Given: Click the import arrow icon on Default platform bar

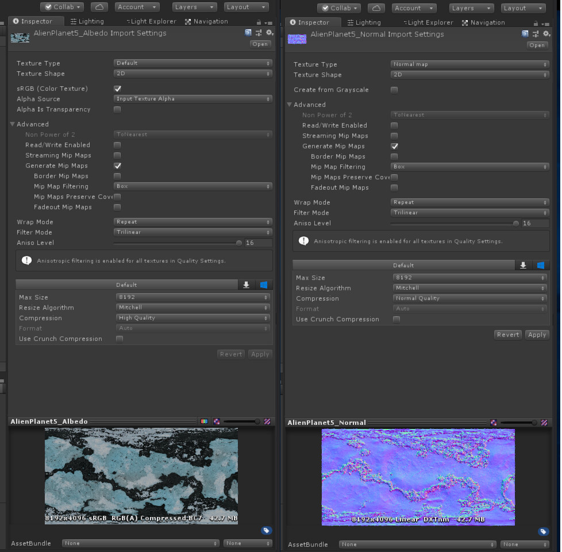Looking at the screenshot, I should (246, 285).
